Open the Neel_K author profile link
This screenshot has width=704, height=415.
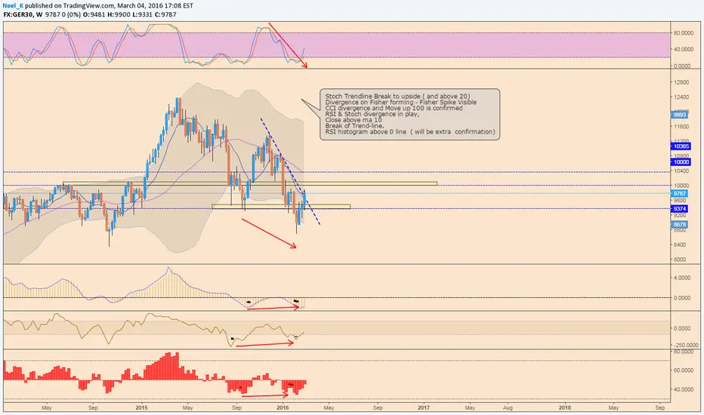pos(13,6)
